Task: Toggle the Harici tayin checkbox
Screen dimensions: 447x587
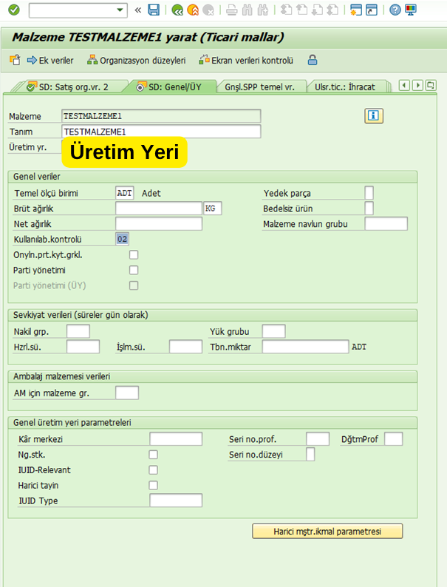Action: coord(154,486)
